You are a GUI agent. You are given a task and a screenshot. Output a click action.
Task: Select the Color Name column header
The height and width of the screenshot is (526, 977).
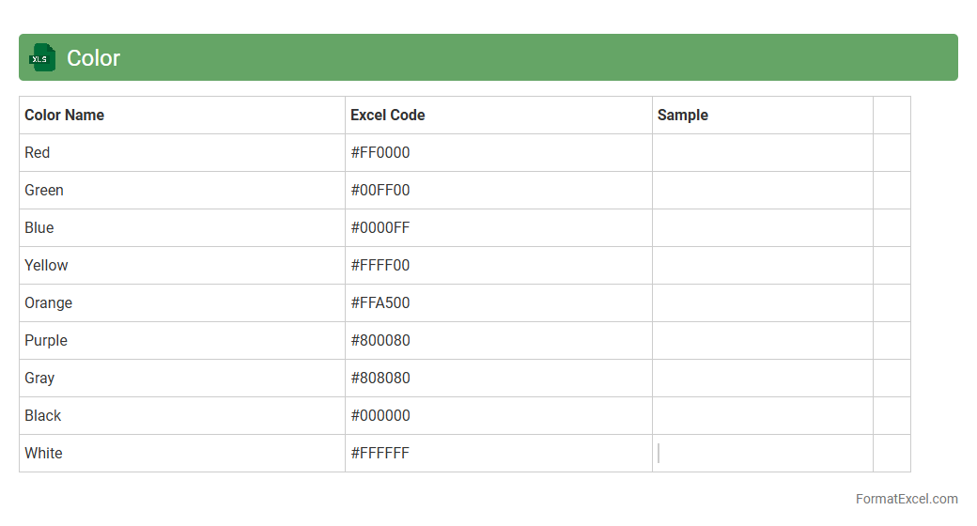coord(64,115)
